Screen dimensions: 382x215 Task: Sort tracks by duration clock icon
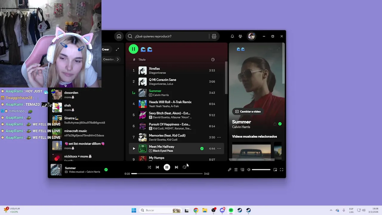[213, 59]
